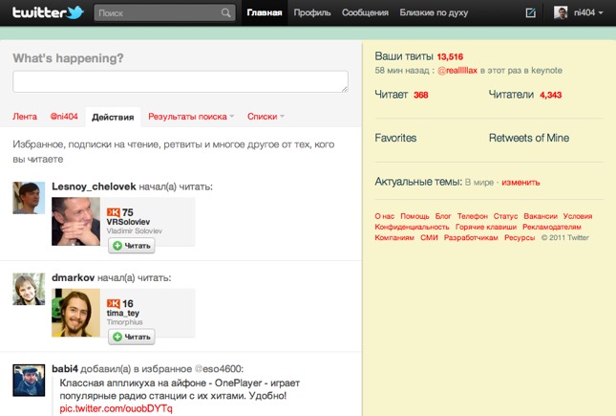Viewport: 616px width, 416px height.
Task: Open Близкие по духу
Action: click(x=434, y=12)
